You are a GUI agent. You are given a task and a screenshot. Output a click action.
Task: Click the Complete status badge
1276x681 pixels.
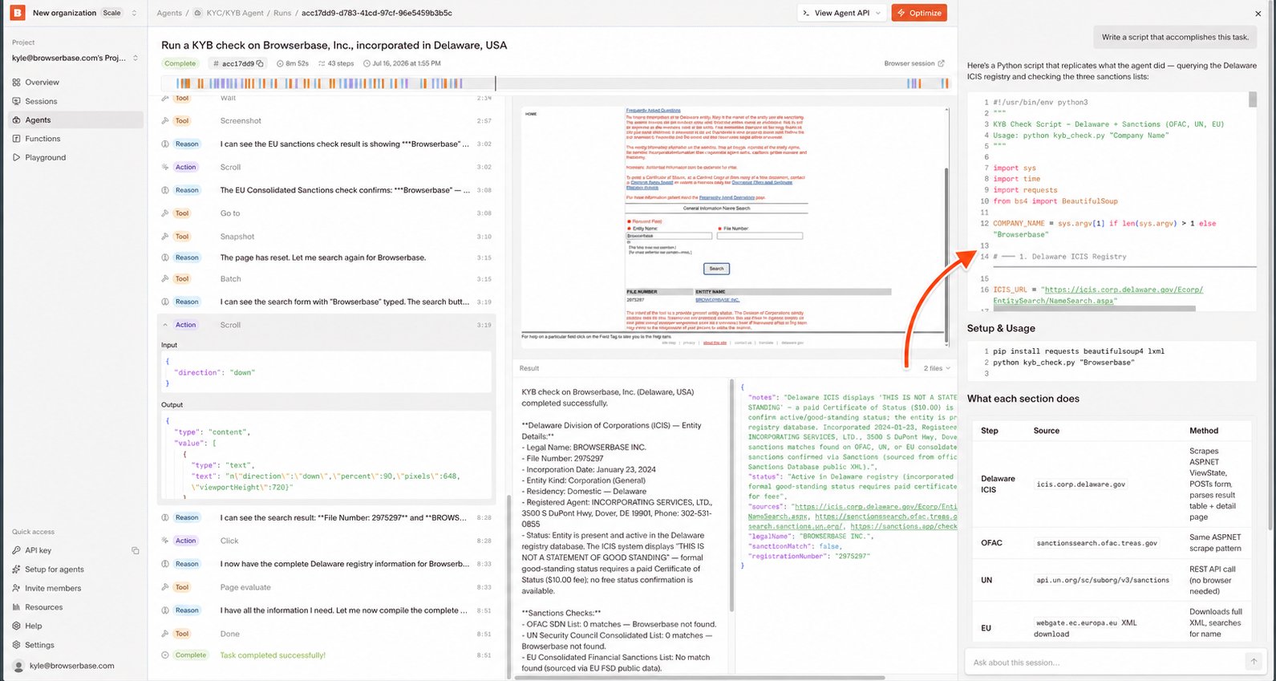180,63
